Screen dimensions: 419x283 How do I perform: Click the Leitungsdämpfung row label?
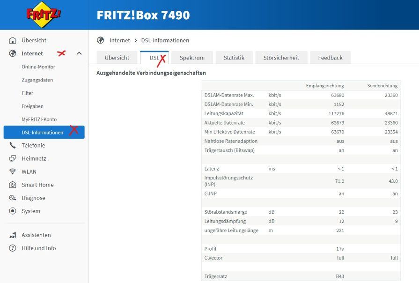click(x=225, y=221)
